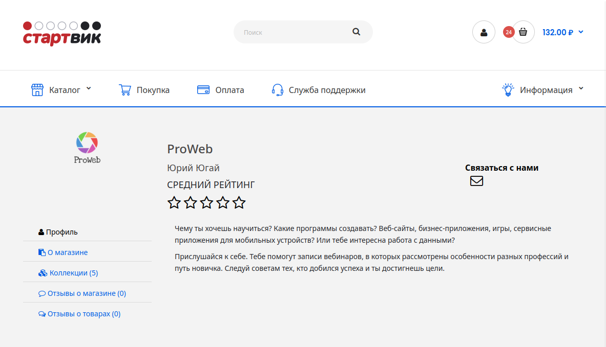
Task: Click the headset support icon
Action: (x=278, y=90)
